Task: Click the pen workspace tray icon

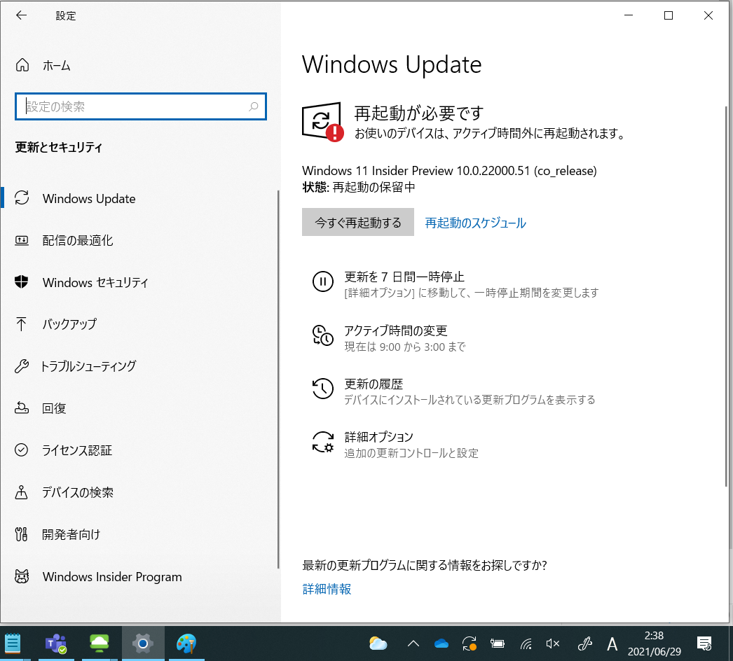Action: tap(585, 644)
